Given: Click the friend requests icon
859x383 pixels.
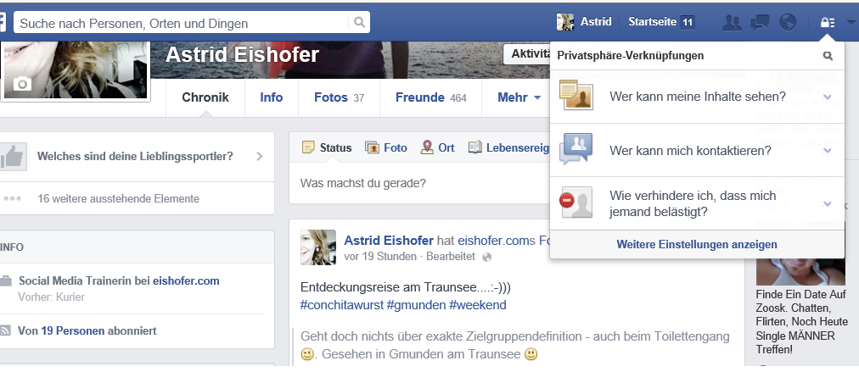Looking at the screenshot, I should tap(732, 22).
